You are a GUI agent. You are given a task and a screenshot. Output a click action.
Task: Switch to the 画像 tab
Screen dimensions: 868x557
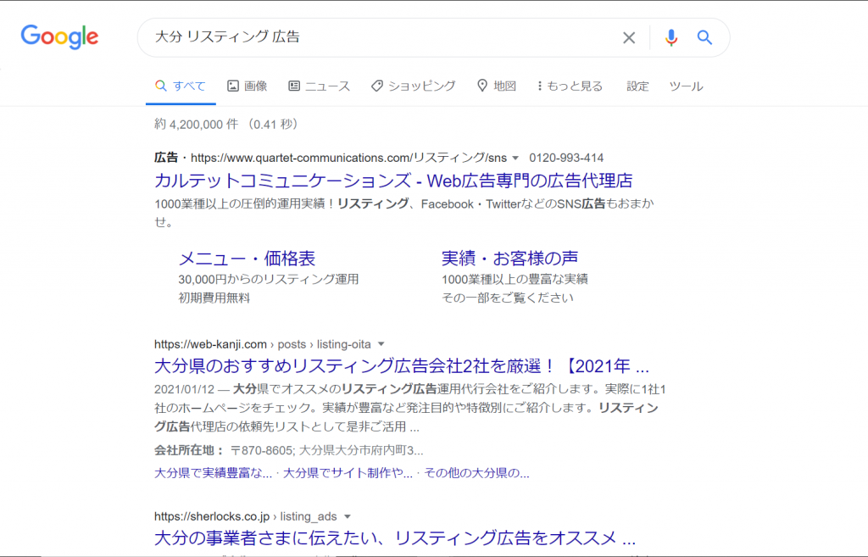pyautogui.click(x=247, y=86)
